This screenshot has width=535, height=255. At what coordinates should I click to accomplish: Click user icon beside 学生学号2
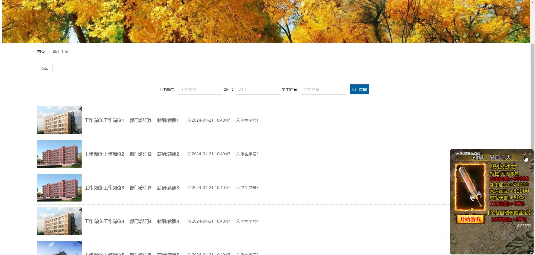(238, 154)
